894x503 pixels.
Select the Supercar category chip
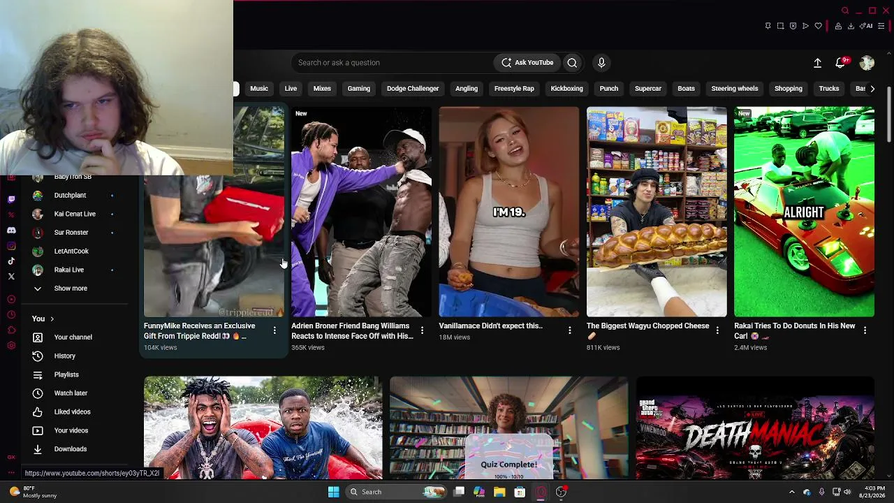[648, 89]
